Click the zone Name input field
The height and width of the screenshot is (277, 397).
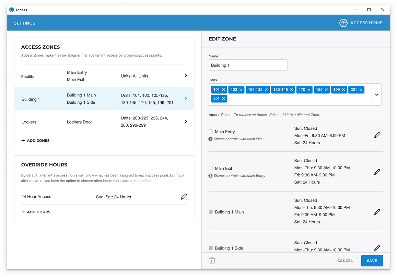point(248,65)
